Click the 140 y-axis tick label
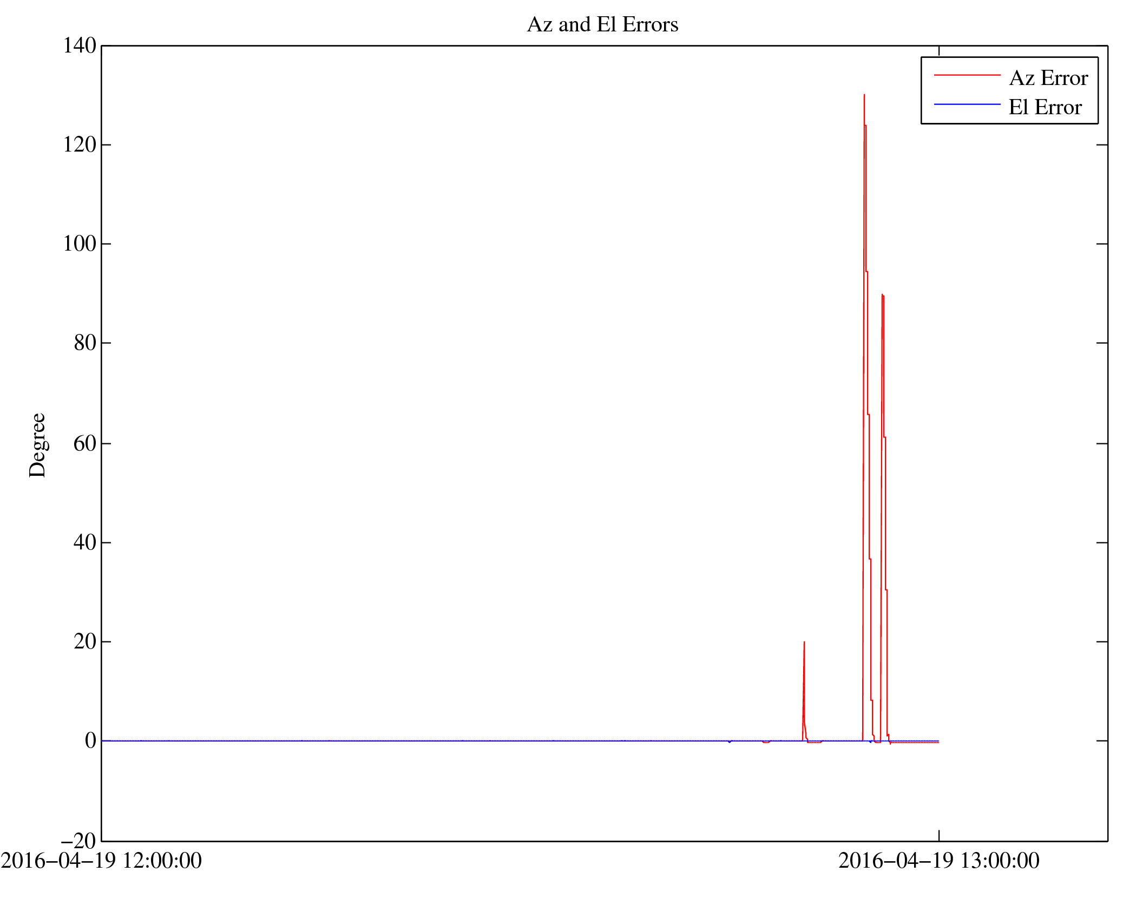The image size is (1123, 911). pos(80,45)
